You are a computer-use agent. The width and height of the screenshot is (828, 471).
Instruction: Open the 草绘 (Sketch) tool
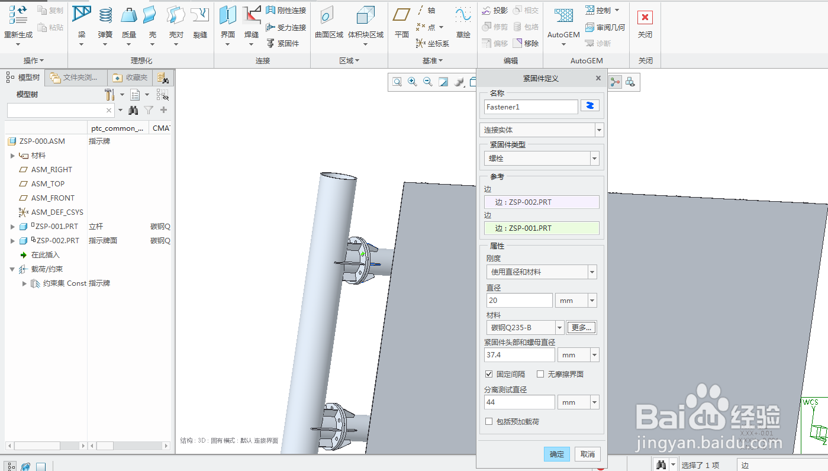click(463, 22)
